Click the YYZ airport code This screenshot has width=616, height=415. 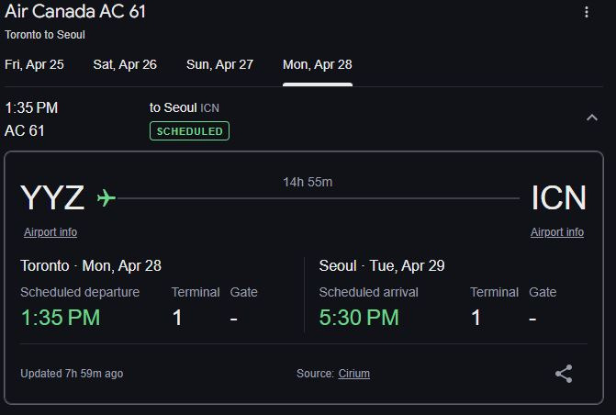tap(52, 197)
